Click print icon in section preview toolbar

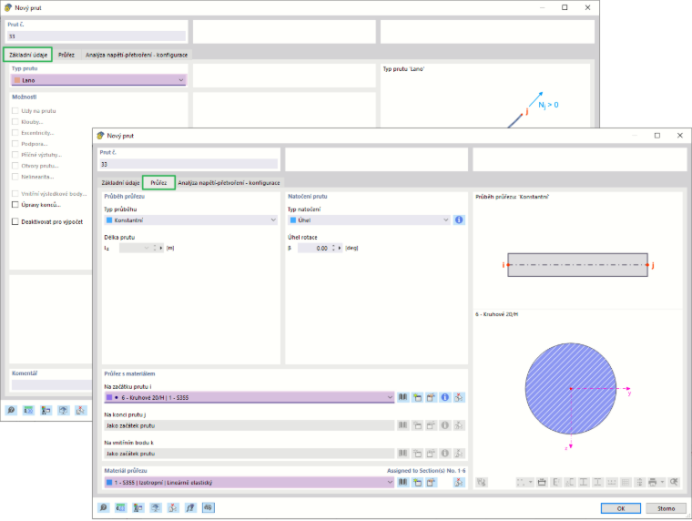pos(653,482)
